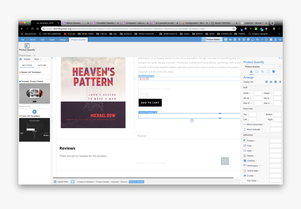
Task: Toggle laptop visibility under Display On
Action: [271, 82]
